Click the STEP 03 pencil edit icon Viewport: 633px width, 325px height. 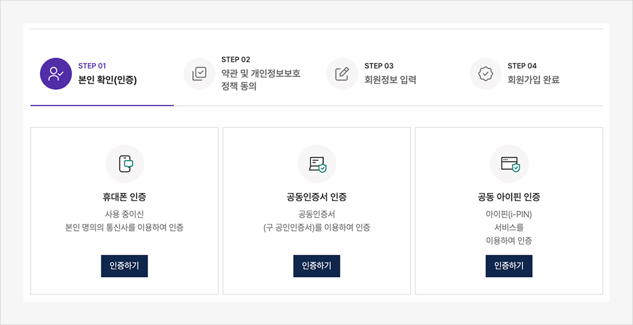pyautogui.click(x=342, y=74)
